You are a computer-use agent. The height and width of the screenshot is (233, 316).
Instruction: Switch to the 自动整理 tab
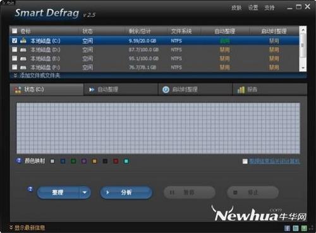coord(121,89)
